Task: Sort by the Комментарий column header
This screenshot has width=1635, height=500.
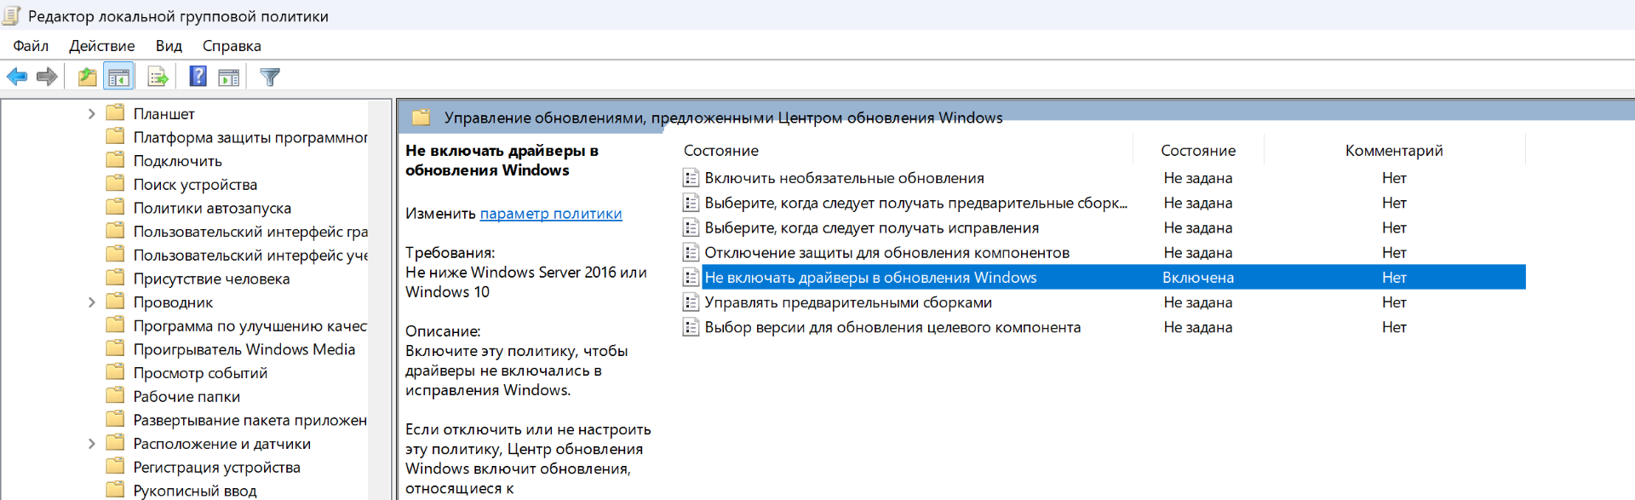Action: 1393,151
